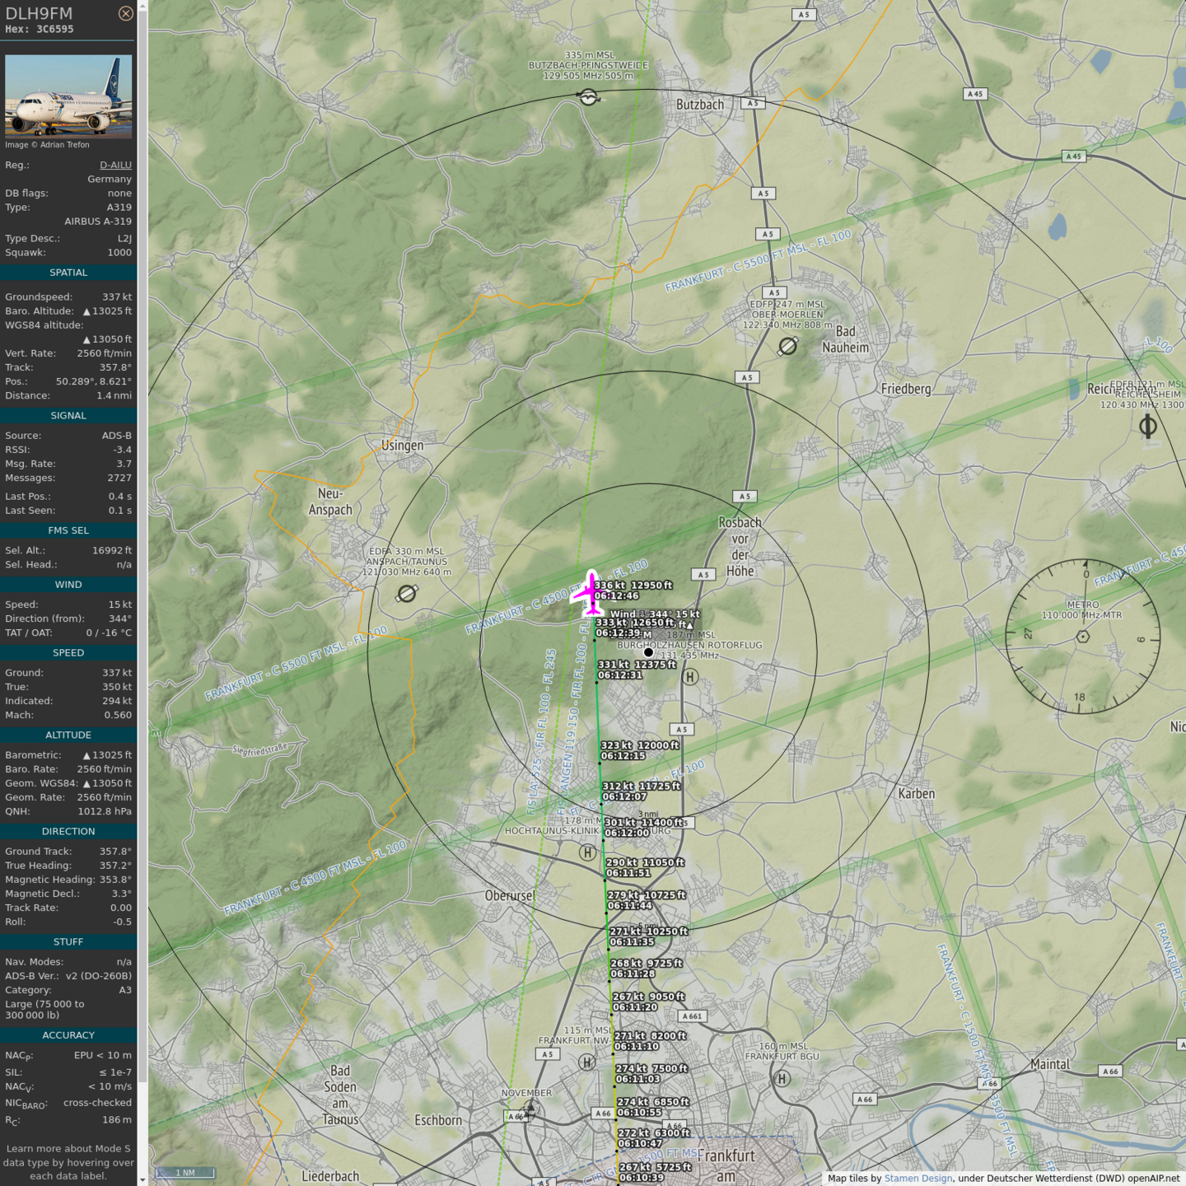
Task: Click the Frankfurt NW heliport H symbol
Action: pyautogui.click(x=587, y=1062)
